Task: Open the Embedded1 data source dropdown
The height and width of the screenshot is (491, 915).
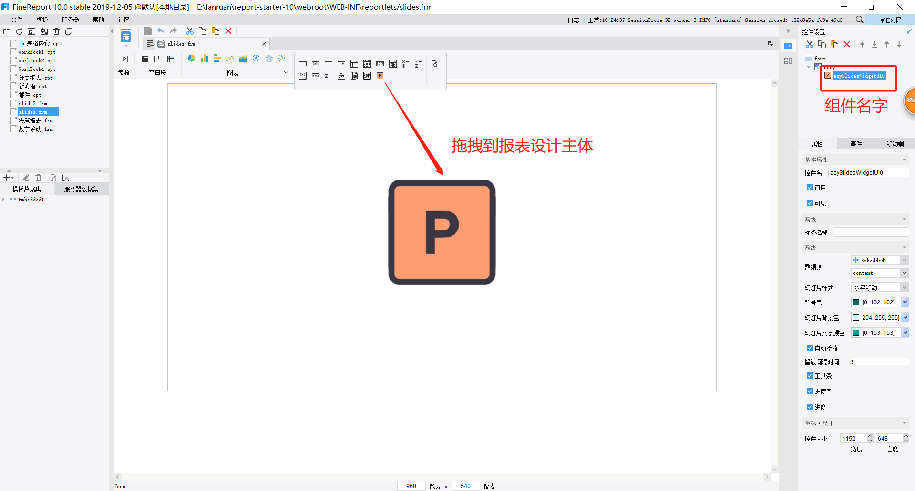Action: pos(905,260)
